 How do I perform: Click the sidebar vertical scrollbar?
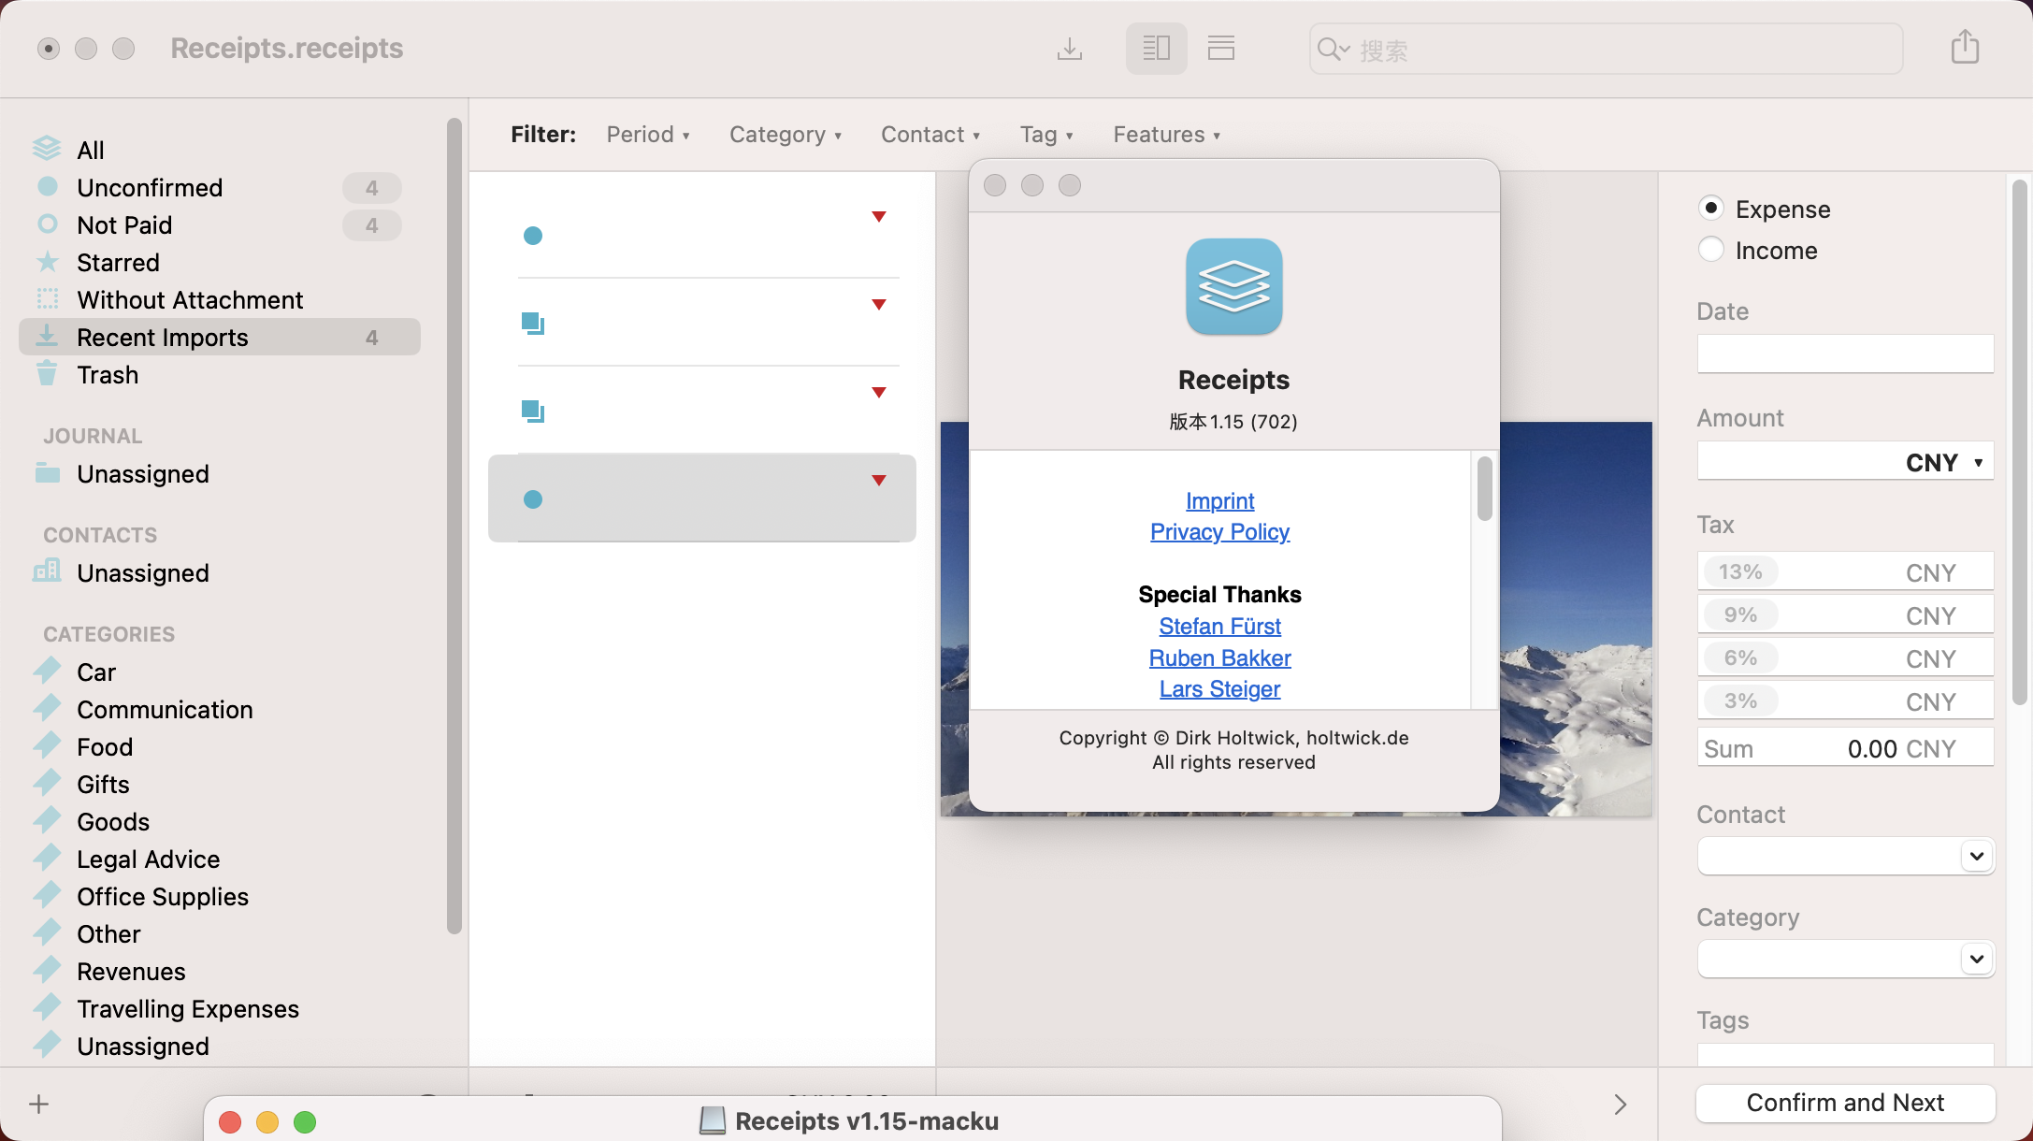[454, 526]
